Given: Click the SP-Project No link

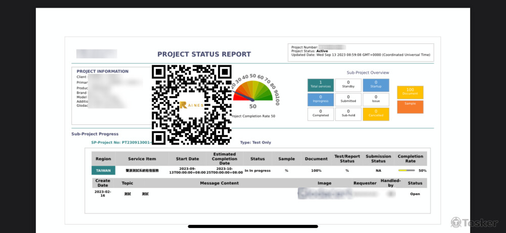Looking at the screenshot, I should 121,143.
